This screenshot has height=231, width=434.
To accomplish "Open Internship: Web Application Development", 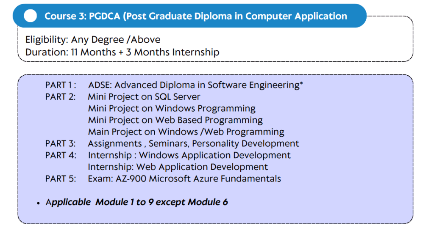I will coord(178,167).
